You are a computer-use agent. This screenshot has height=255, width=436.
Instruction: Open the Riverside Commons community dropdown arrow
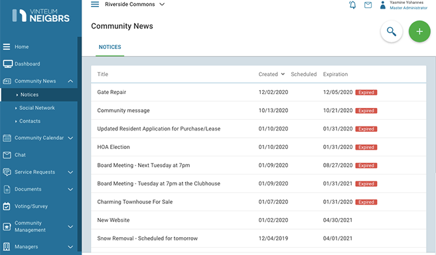(x=162, y=4)
